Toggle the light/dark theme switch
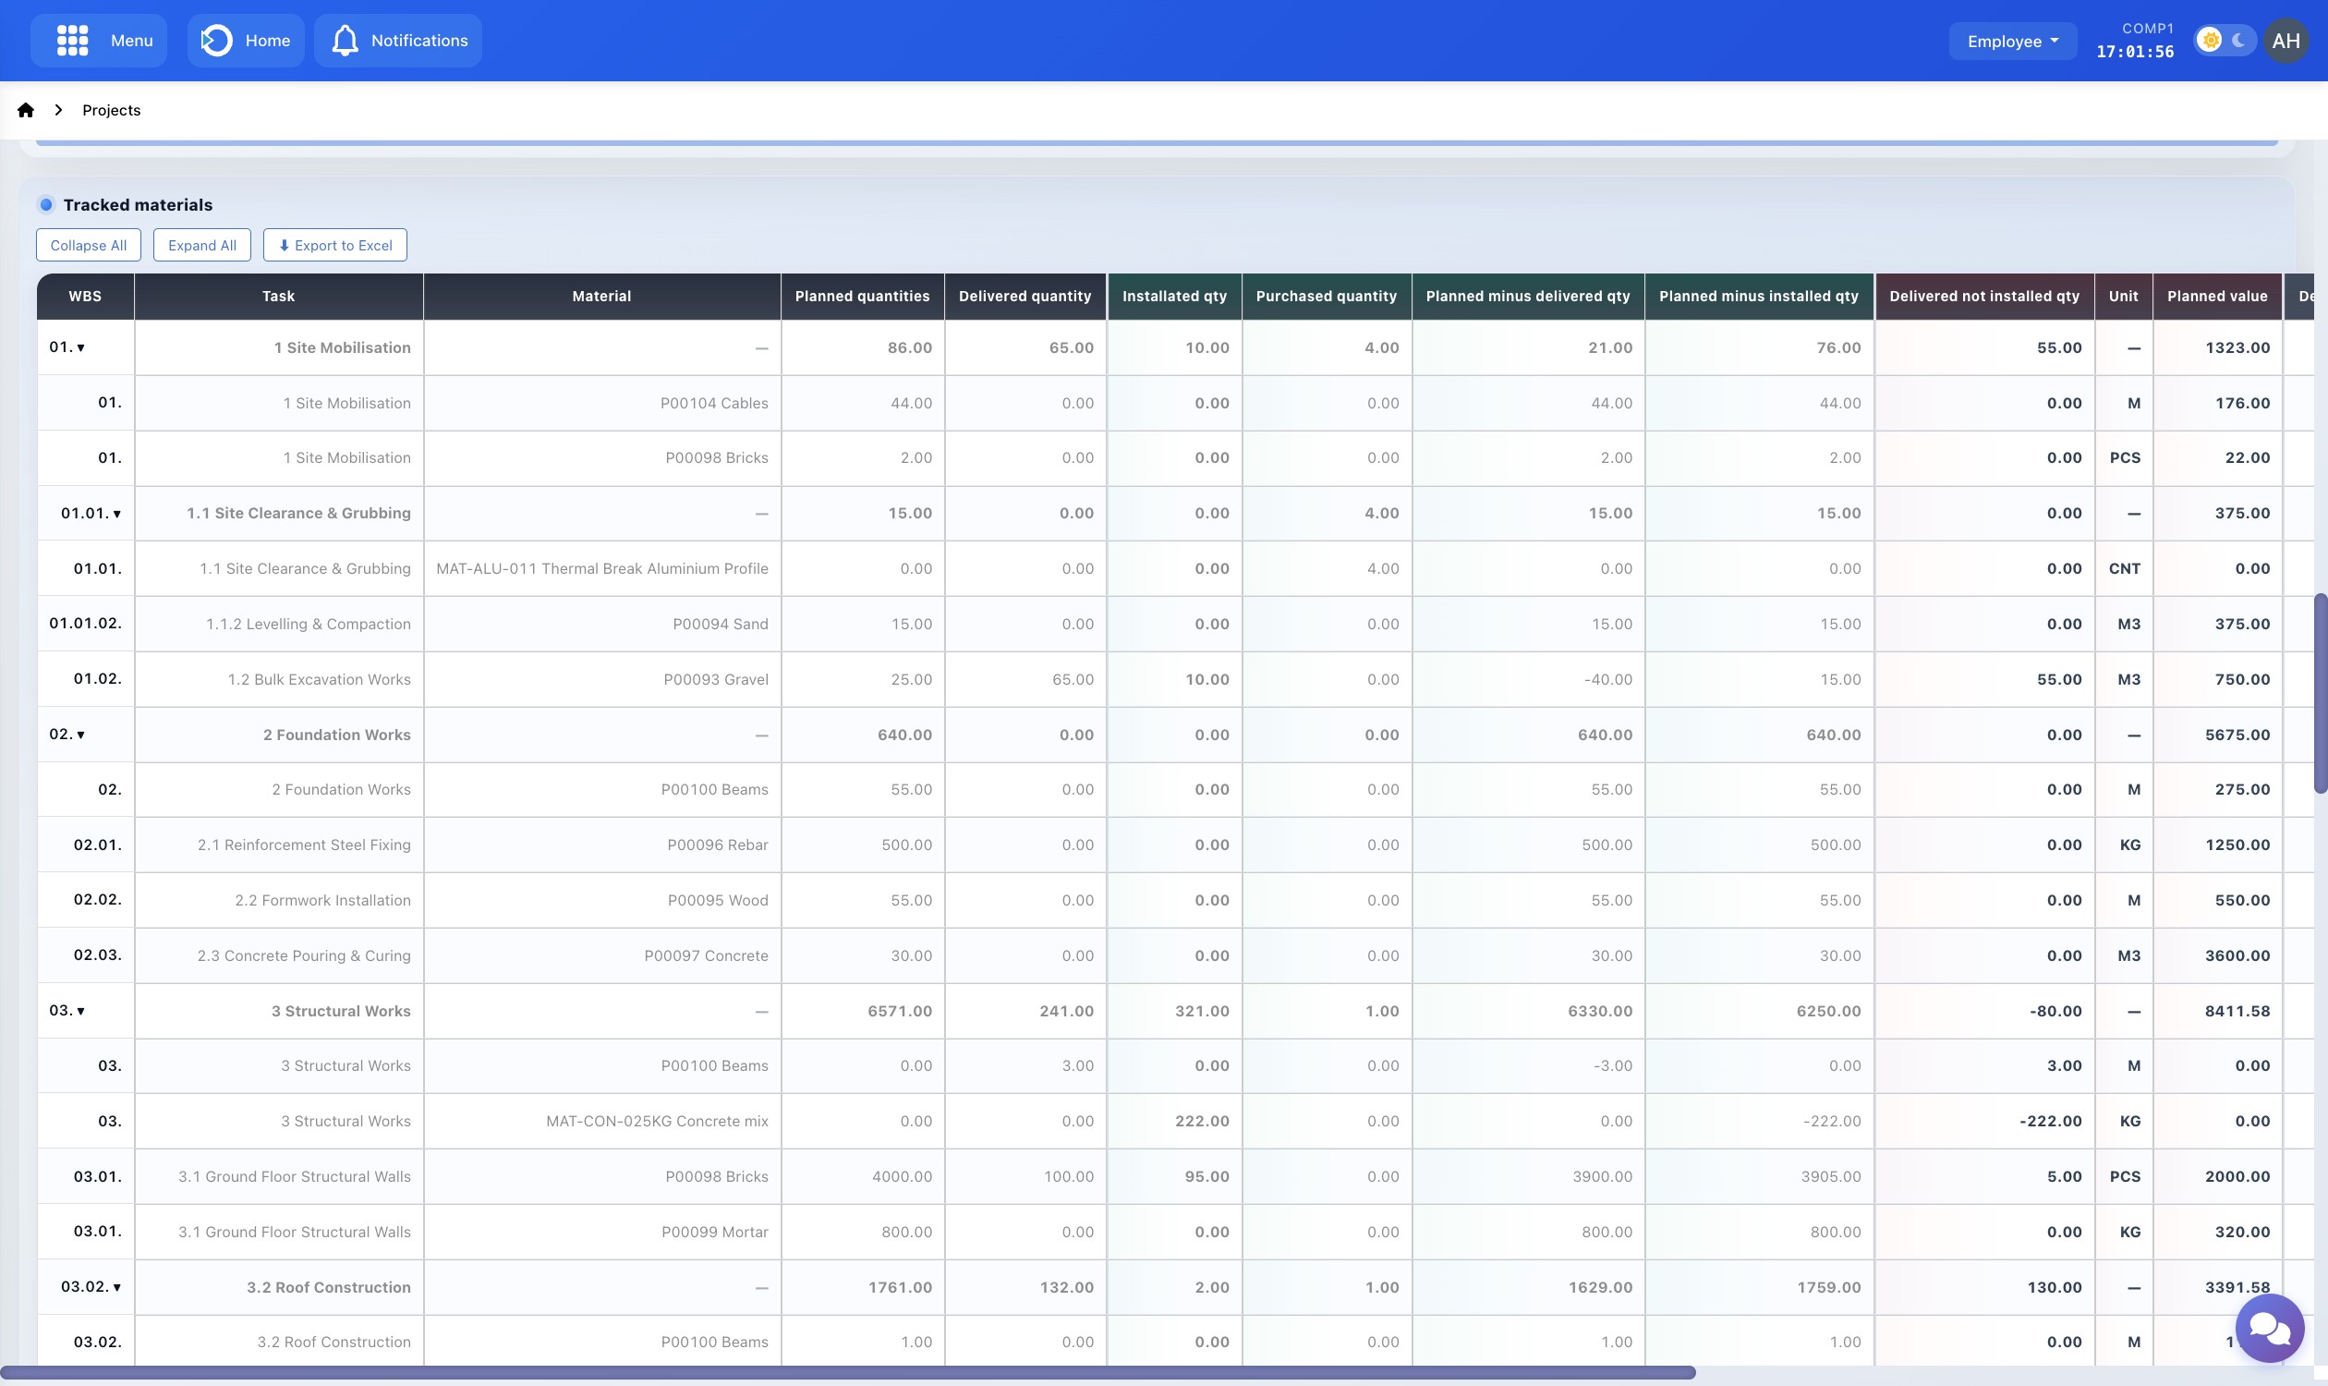Viewport: 2328px width, 1386px height. click(2224, 40)
